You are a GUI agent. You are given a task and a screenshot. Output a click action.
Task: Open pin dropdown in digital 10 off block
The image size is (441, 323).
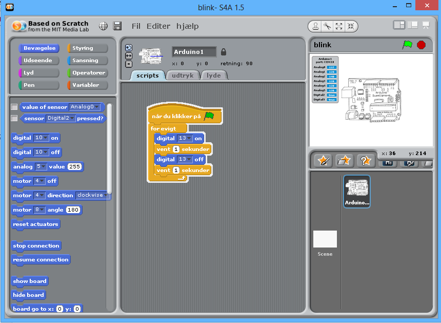(41, 152)
